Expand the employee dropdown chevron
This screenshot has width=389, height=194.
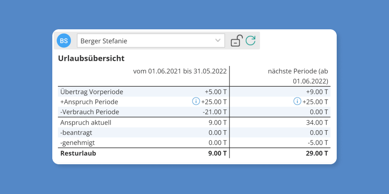218,41
